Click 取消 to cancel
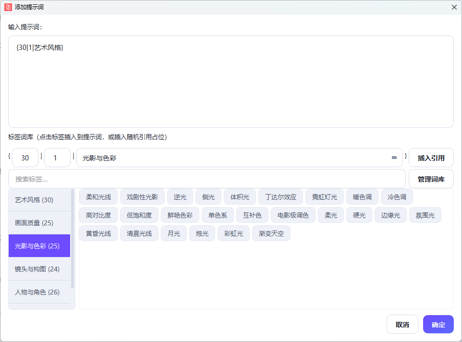This screenshot has width=462, height=342. tap(402, 324)
